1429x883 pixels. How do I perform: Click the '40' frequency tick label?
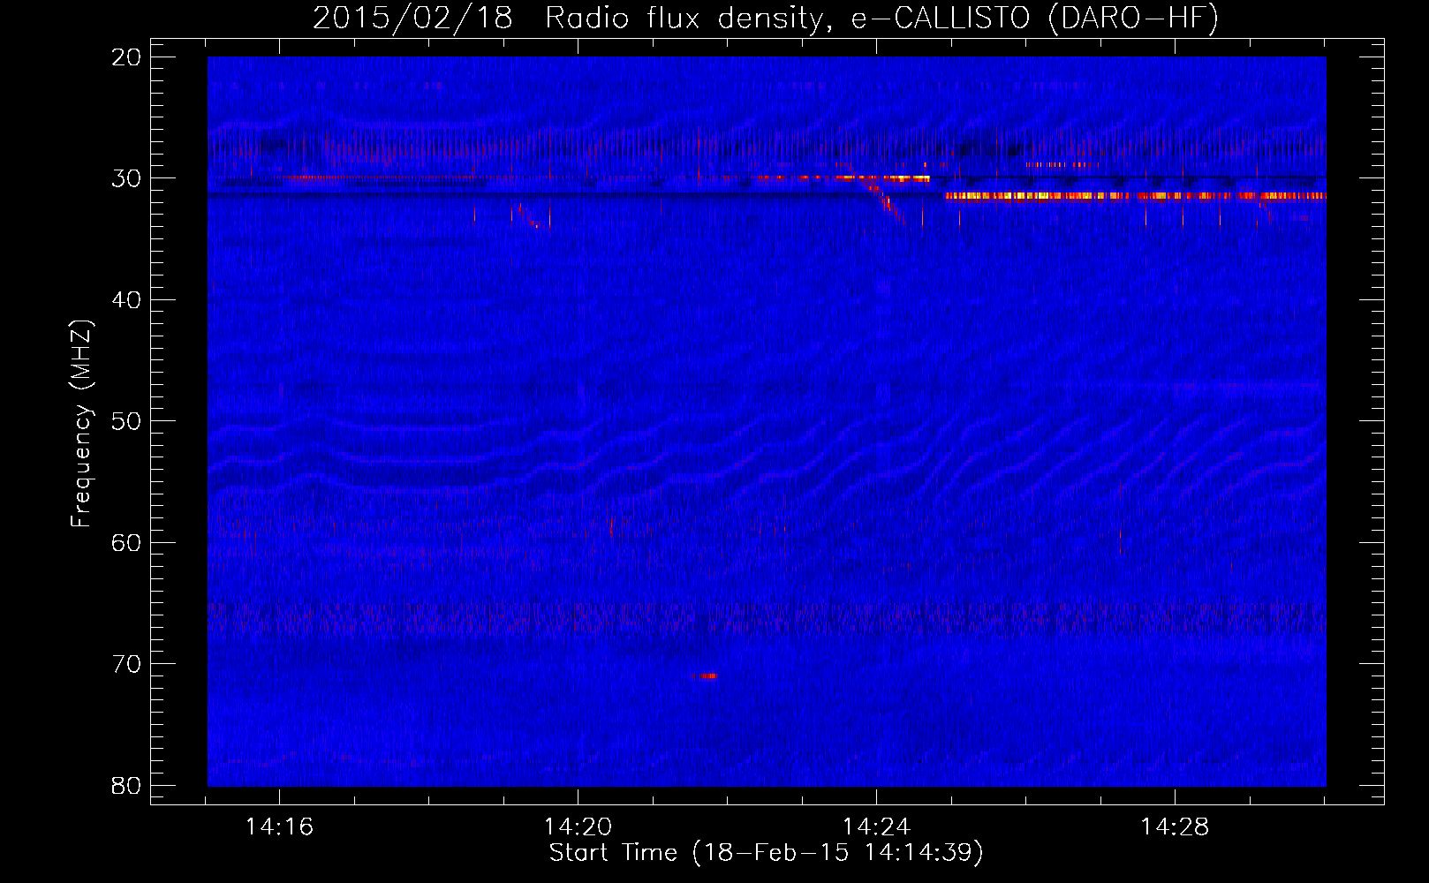point(126,300)
